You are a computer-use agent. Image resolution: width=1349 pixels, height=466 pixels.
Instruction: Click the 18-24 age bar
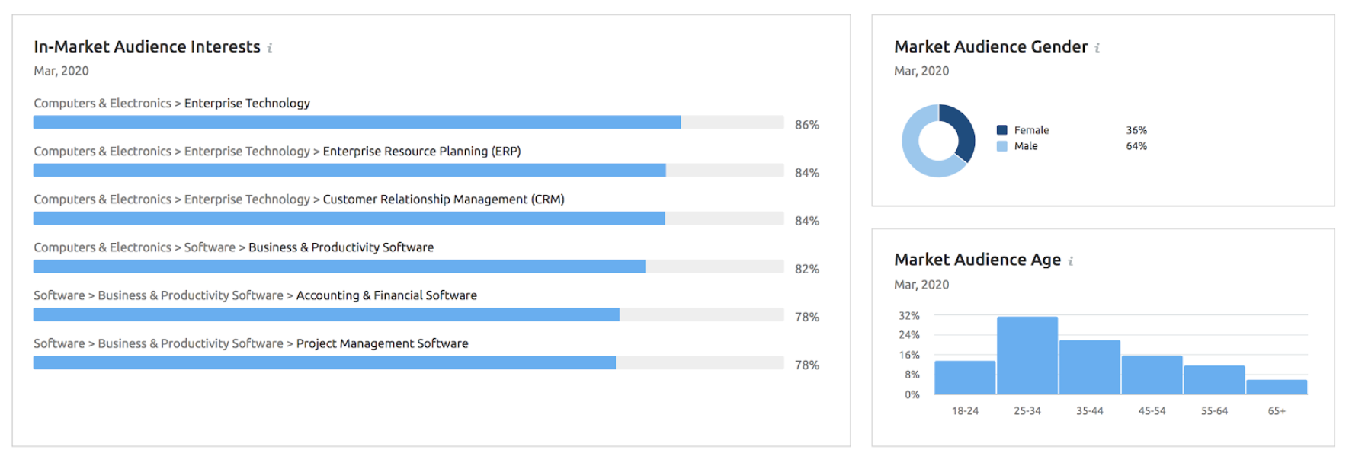coord(965,377)
